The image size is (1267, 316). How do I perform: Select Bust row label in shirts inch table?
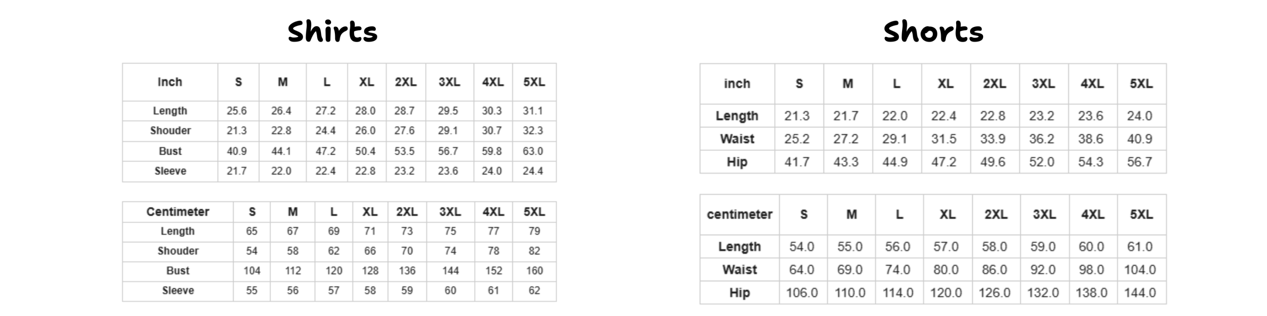point(170,151)
